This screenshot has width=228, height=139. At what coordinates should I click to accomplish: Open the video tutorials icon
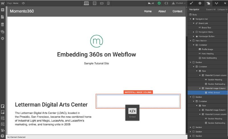[x=3, y=130]
